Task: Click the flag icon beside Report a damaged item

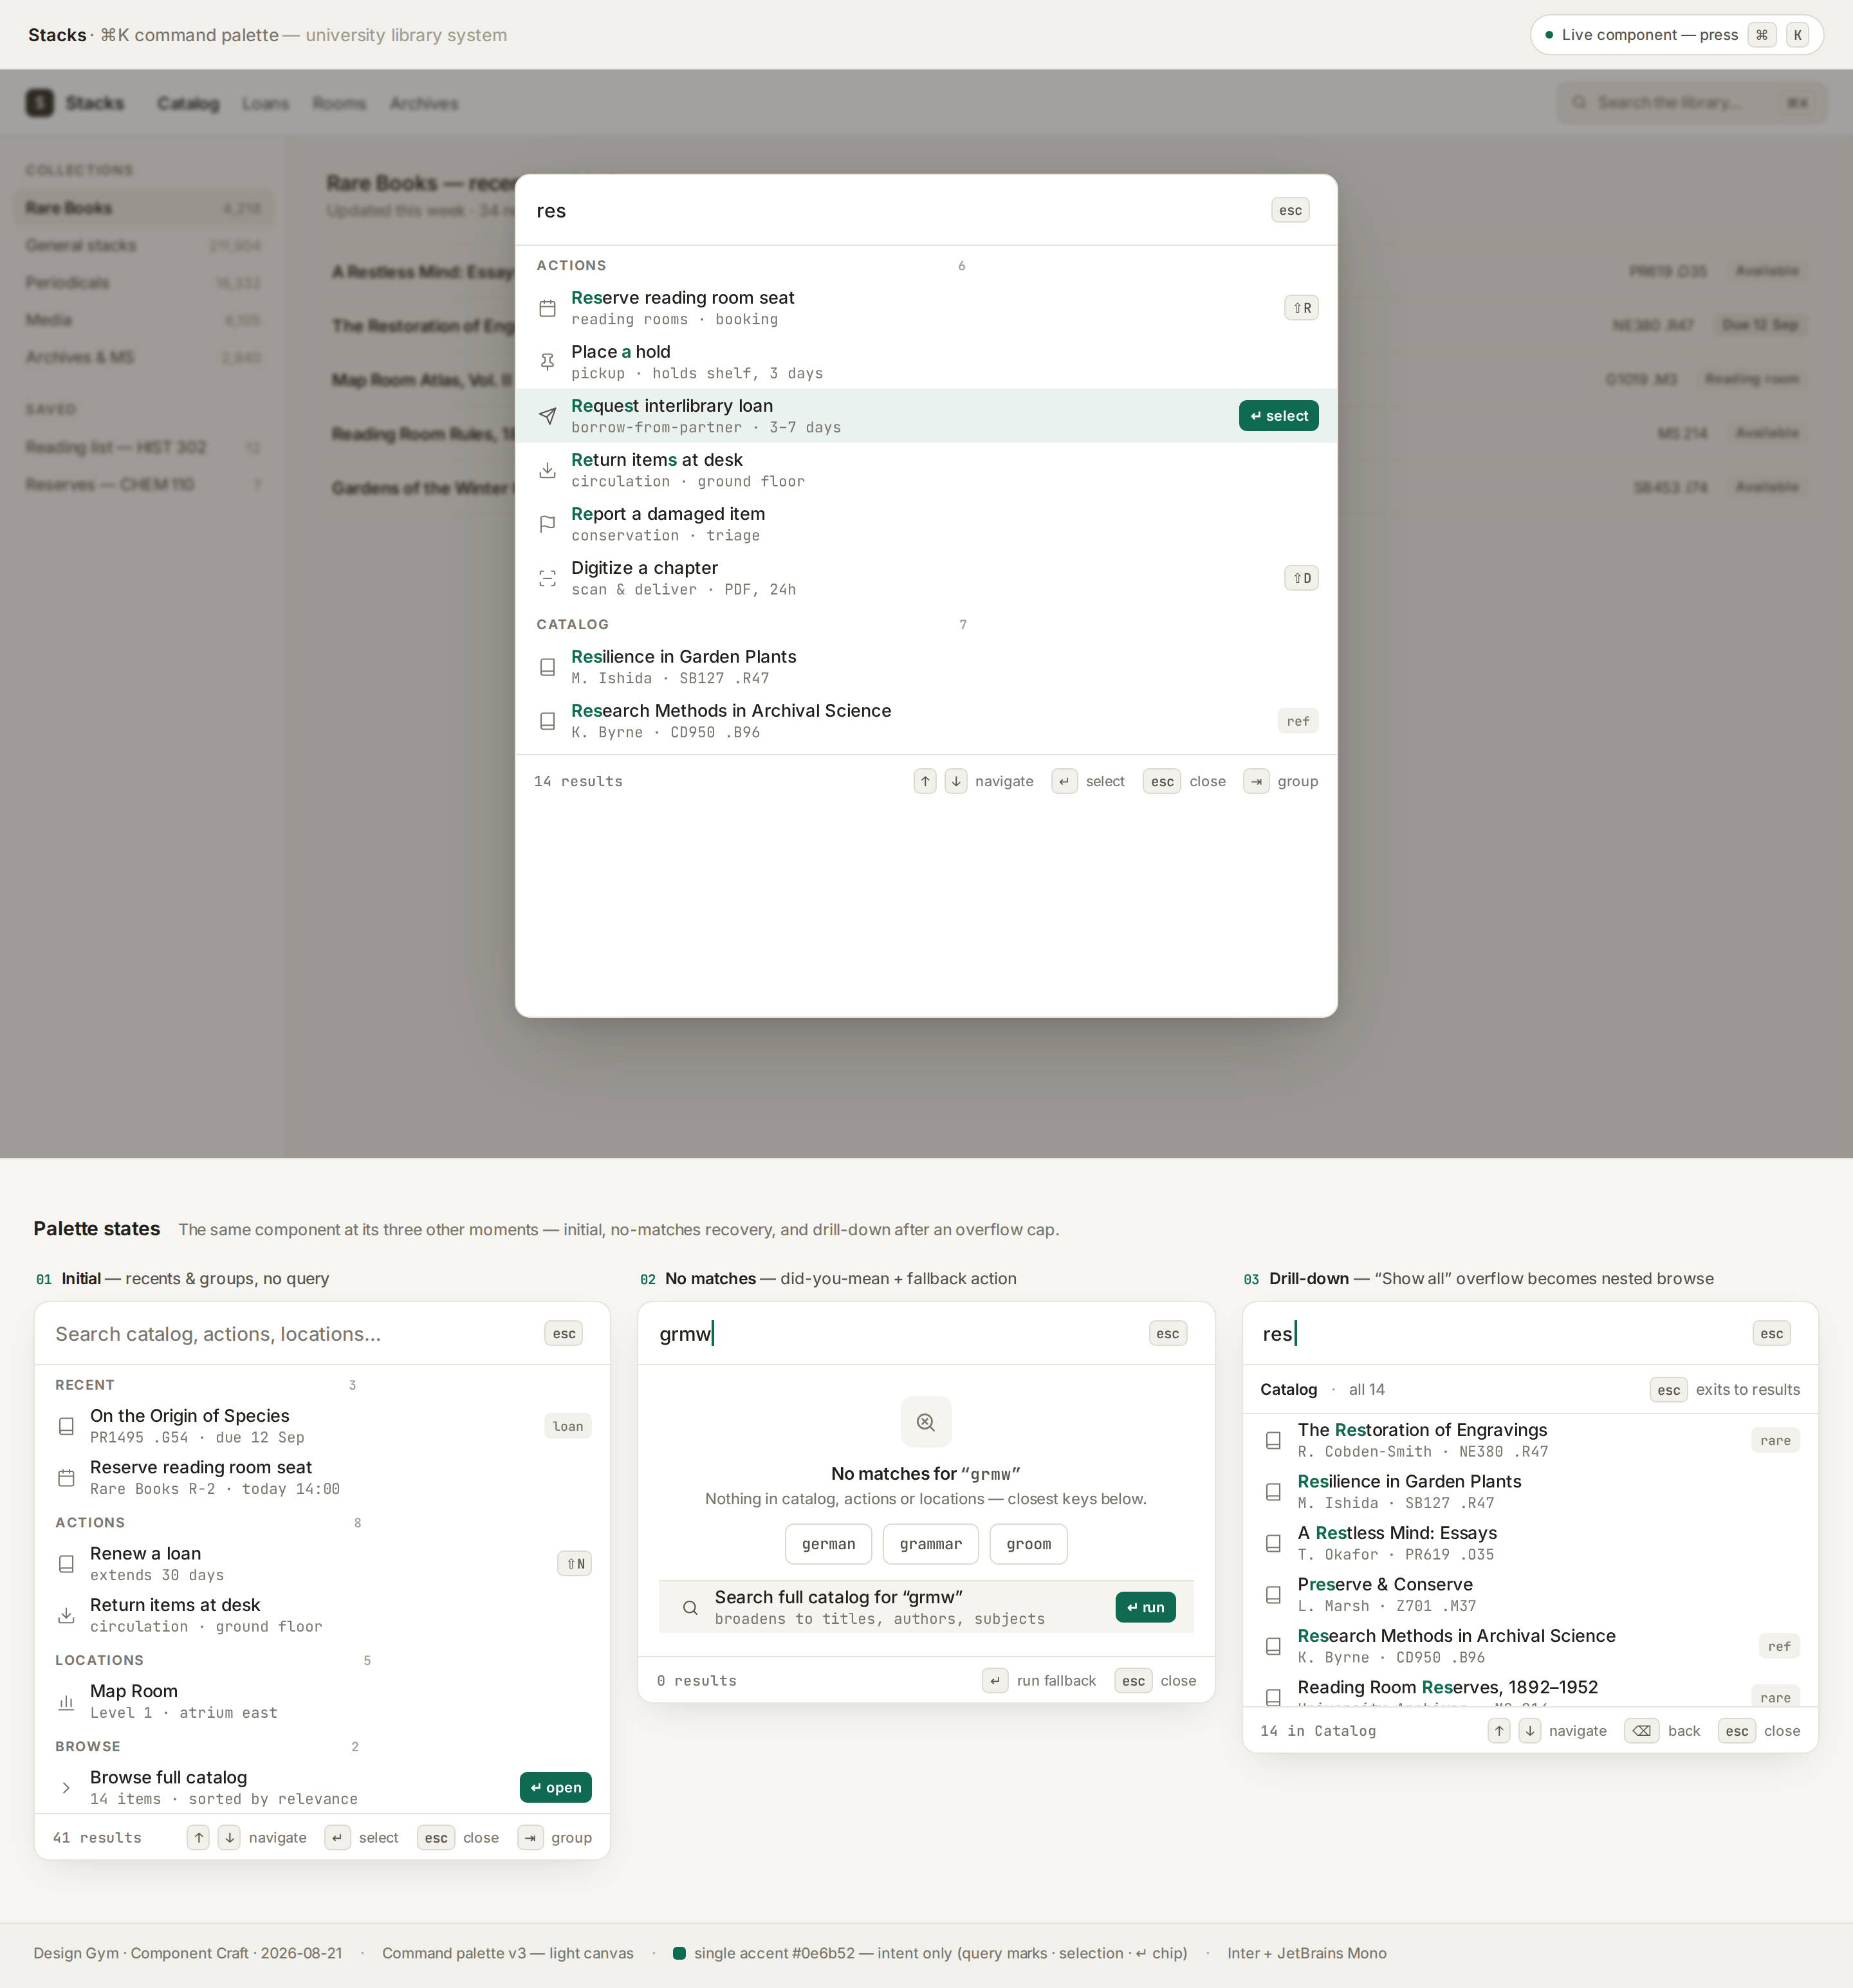Action: [547, 524]
